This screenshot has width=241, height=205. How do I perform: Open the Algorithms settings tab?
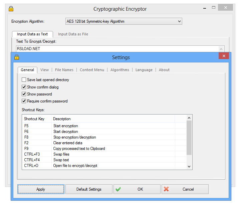click(x=119, y=70)
